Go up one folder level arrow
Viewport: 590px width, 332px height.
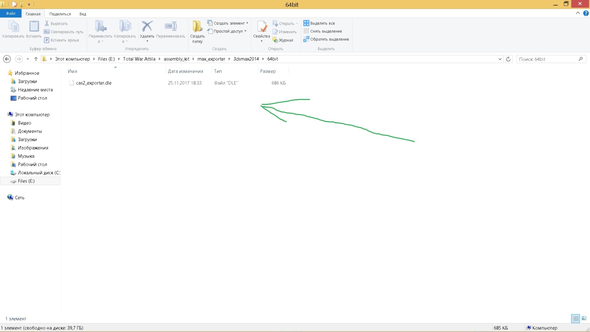(x=36, y=59)
